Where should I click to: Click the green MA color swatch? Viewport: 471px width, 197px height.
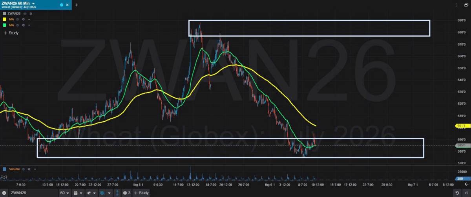point(4,25)
